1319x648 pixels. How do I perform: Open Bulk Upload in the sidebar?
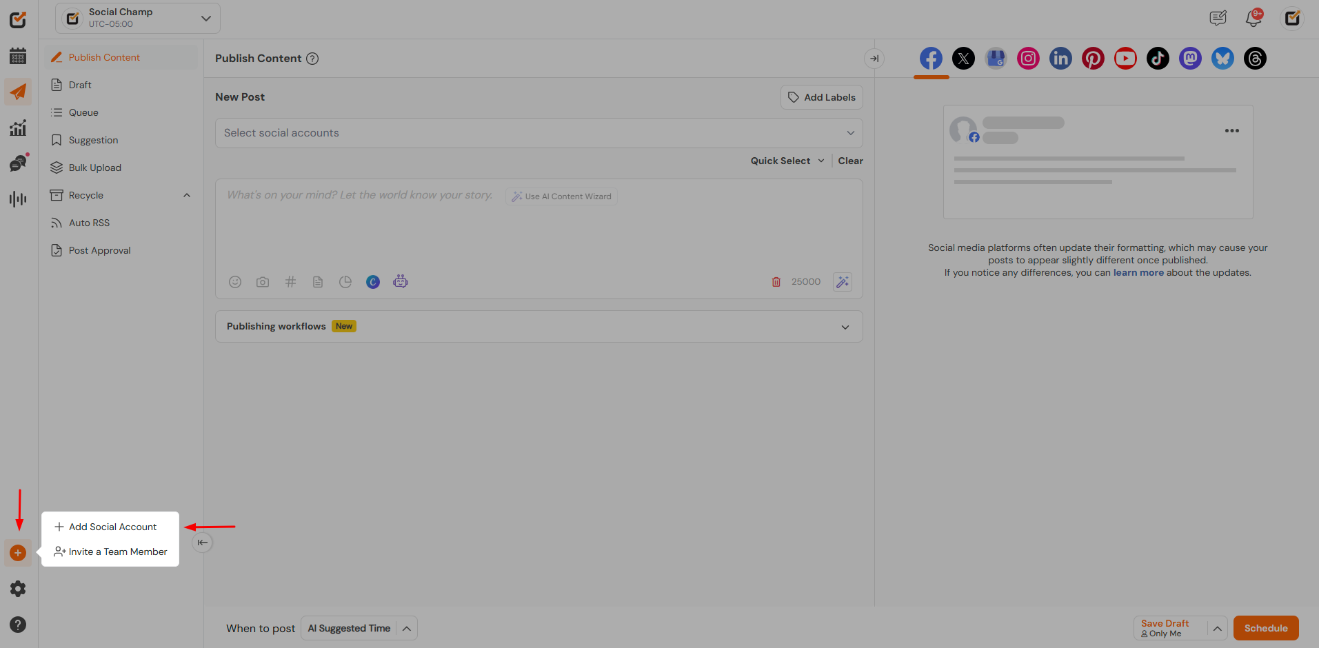94,168
